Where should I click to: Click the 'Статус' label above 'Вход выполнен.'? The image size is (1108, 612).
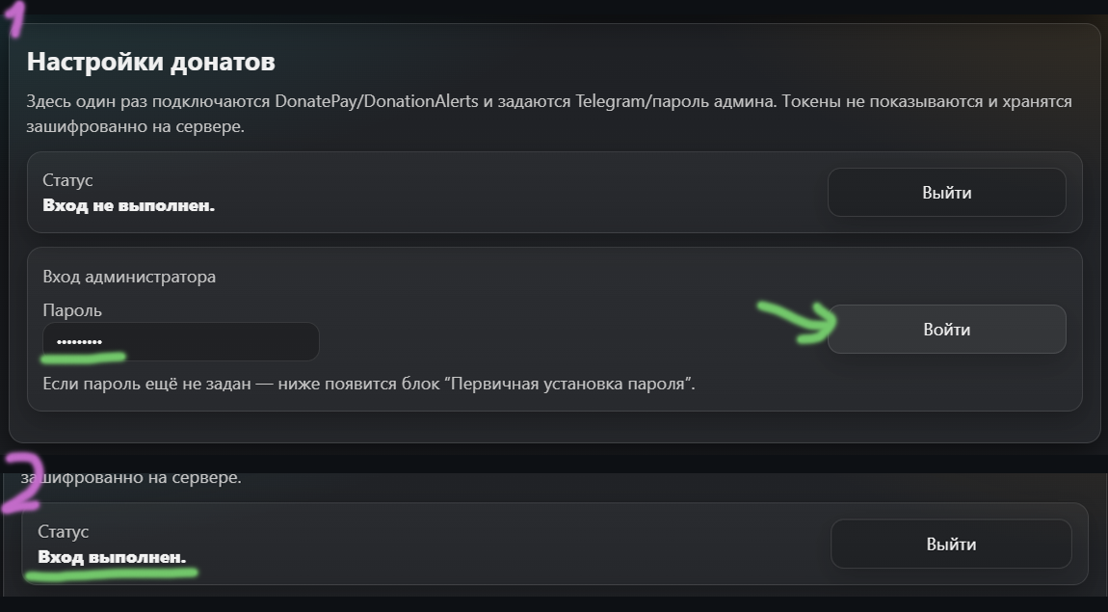tap(63, 532)
